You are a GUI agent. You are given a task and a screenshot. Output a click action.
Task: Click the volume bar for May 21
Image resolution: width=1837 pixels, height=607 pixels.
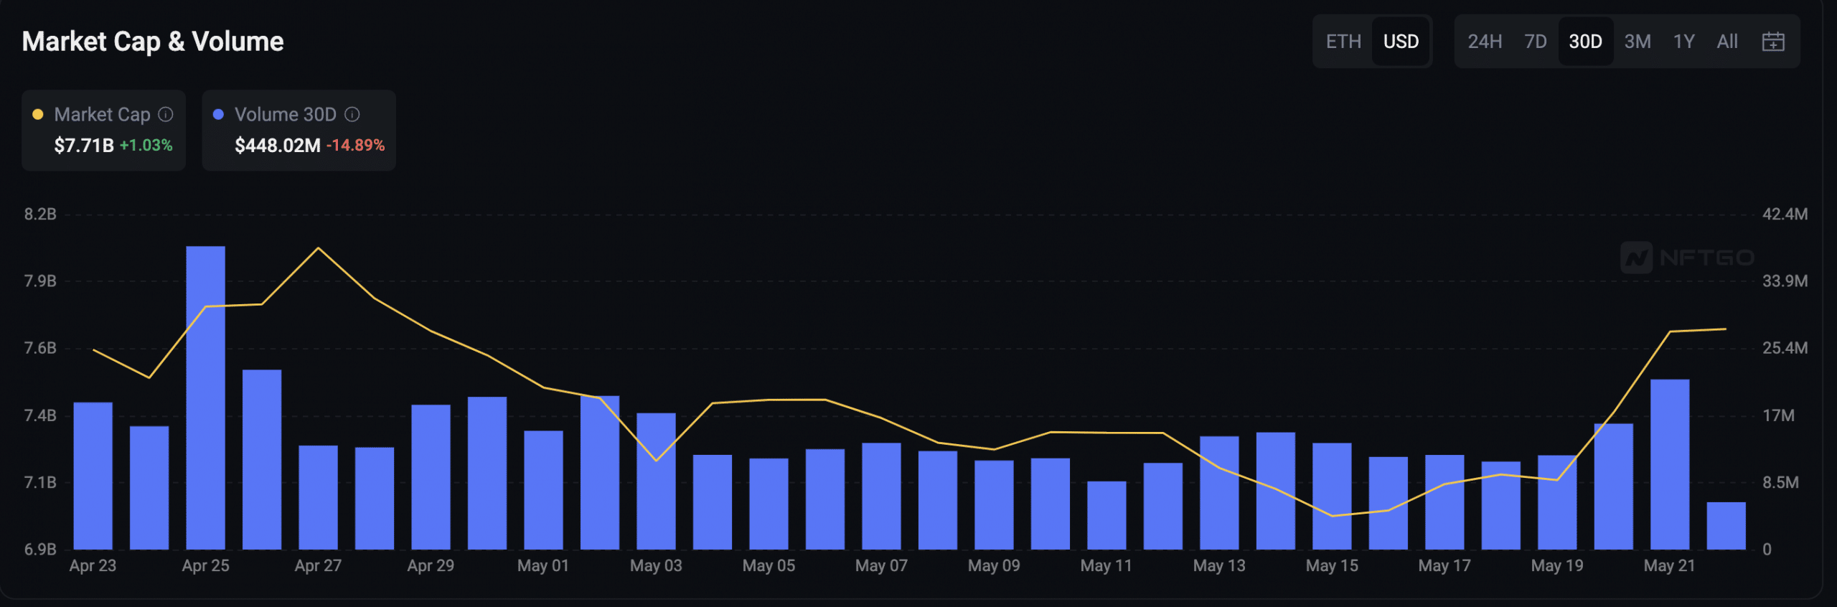(1670, 464)
